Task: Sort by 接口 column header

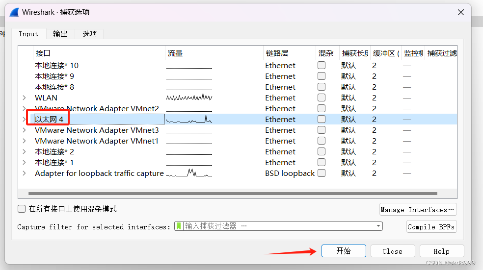Action: (x=99, y=53)
